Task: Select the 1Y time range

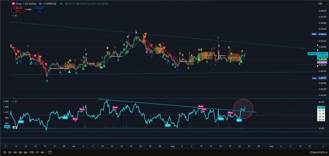Action: click(x=37, y=152)
